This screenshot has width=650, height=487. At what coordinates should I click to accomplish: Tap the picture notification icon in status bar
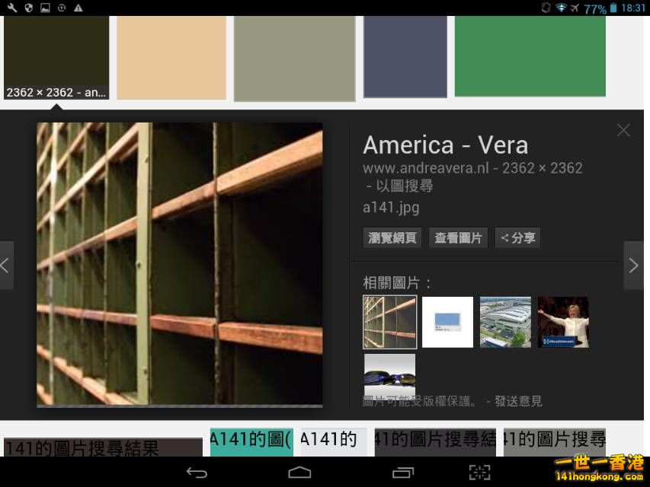point(45,8)
